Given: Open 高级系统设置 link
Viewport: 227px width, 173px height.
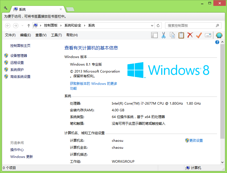Looking at the screenshot, I should (x=20, y=77).
